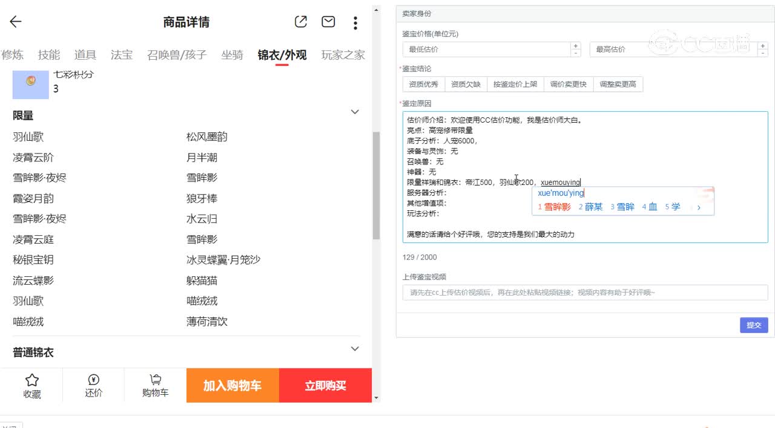This screenshot has height=428, width=775.
Task: Select the 还价 bargain icon
Action: (x=93, y=385)
